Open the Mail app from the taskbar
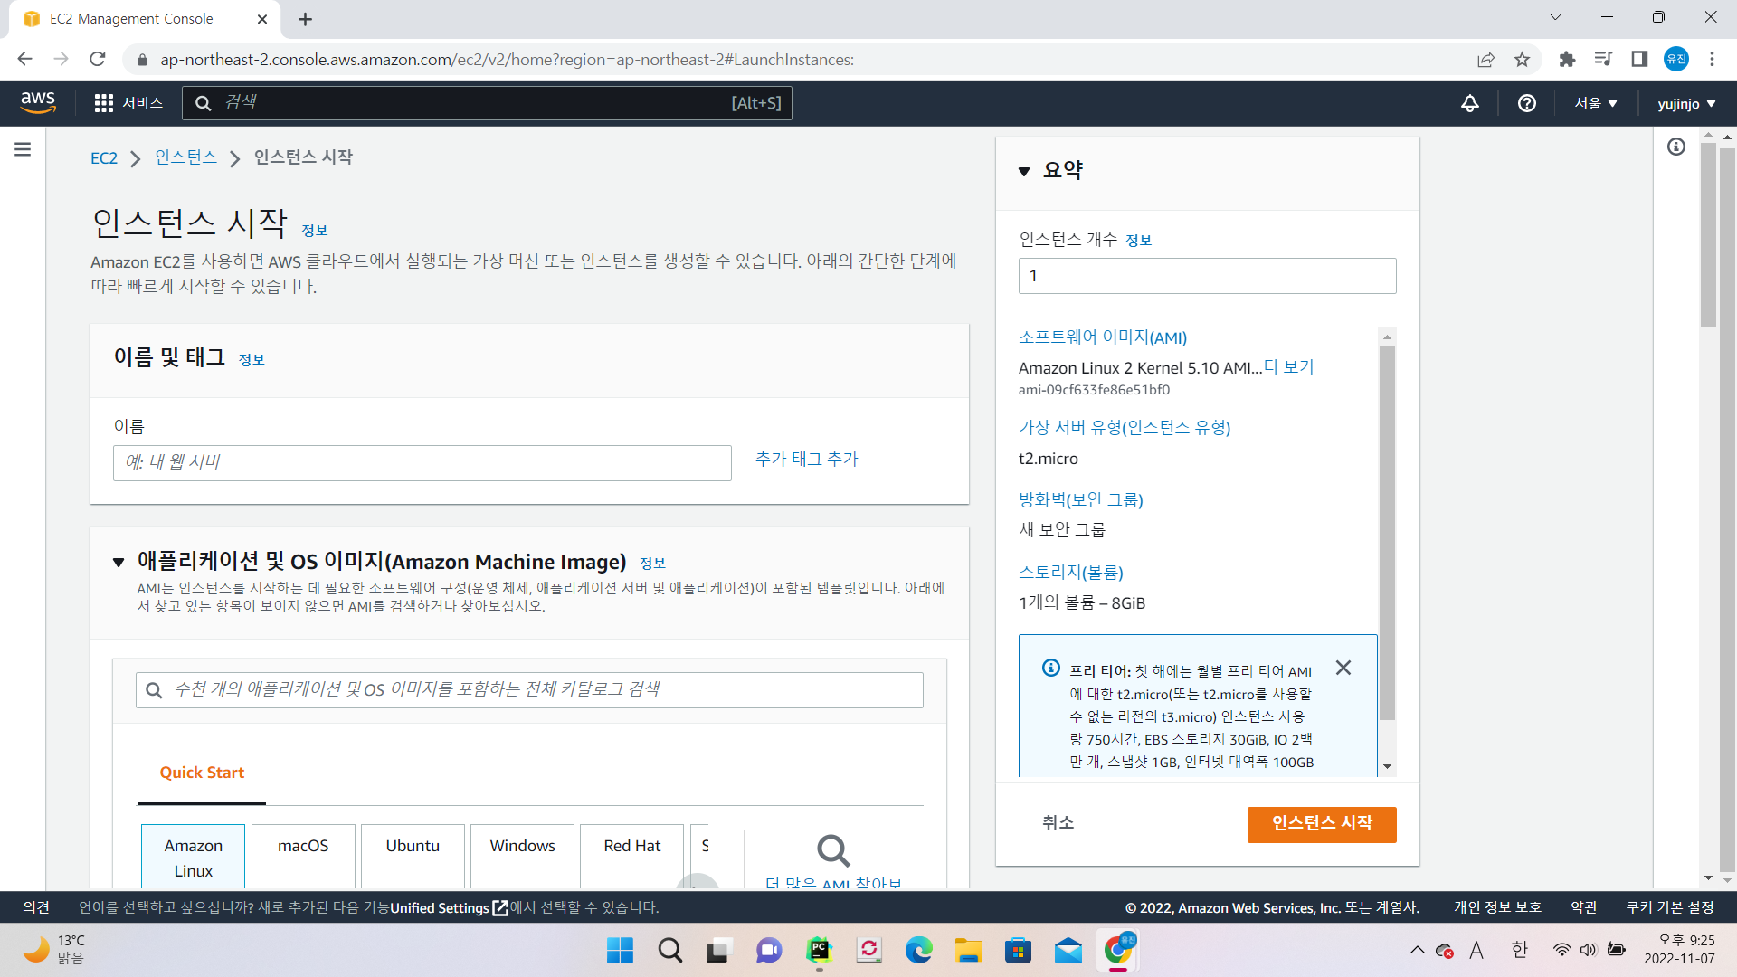The image size is (1737, 977). 1068,950
